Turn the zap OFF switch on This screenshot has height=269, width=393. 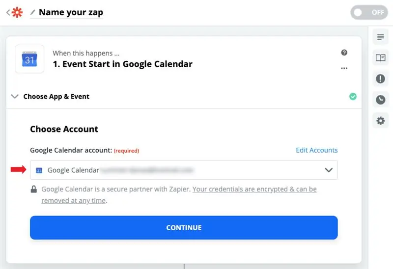coord(369,12)
